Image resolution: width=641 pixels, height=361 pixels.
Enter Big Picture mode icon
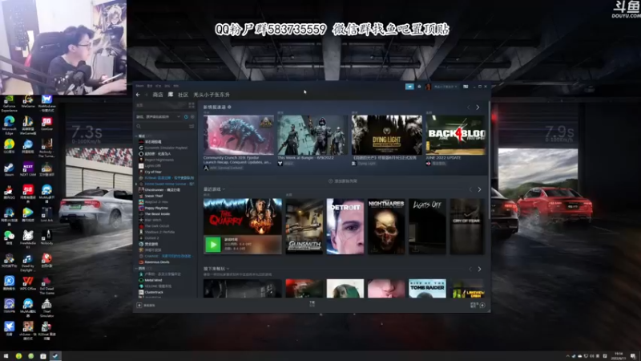(x=466, y=87)
